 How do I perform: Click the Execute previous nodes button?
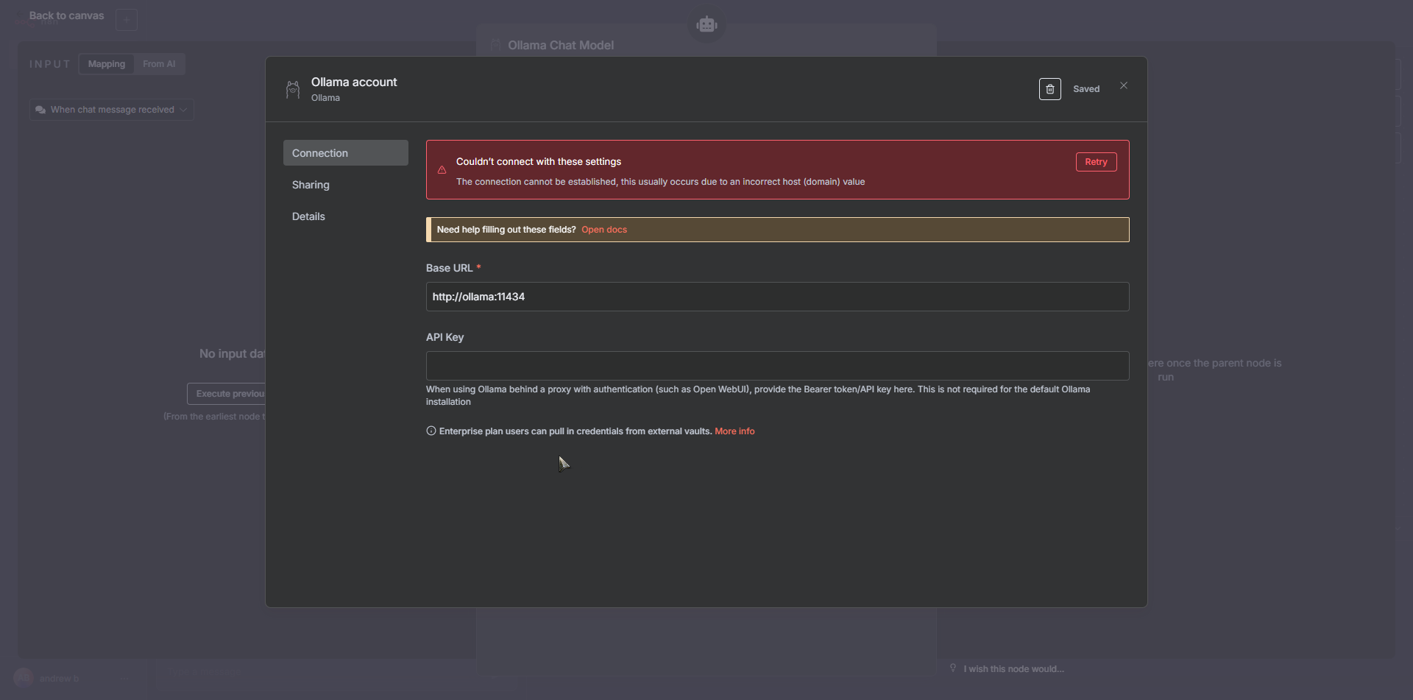pos(227,394)
